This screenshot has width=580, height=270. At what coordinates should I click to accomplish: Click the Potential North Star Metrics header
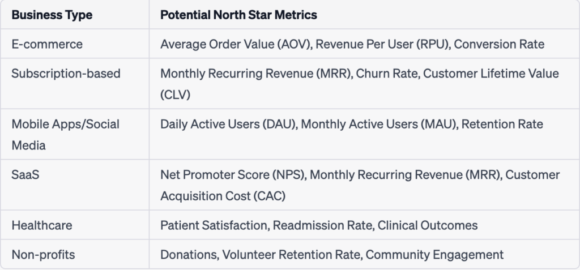pos(238,15)
